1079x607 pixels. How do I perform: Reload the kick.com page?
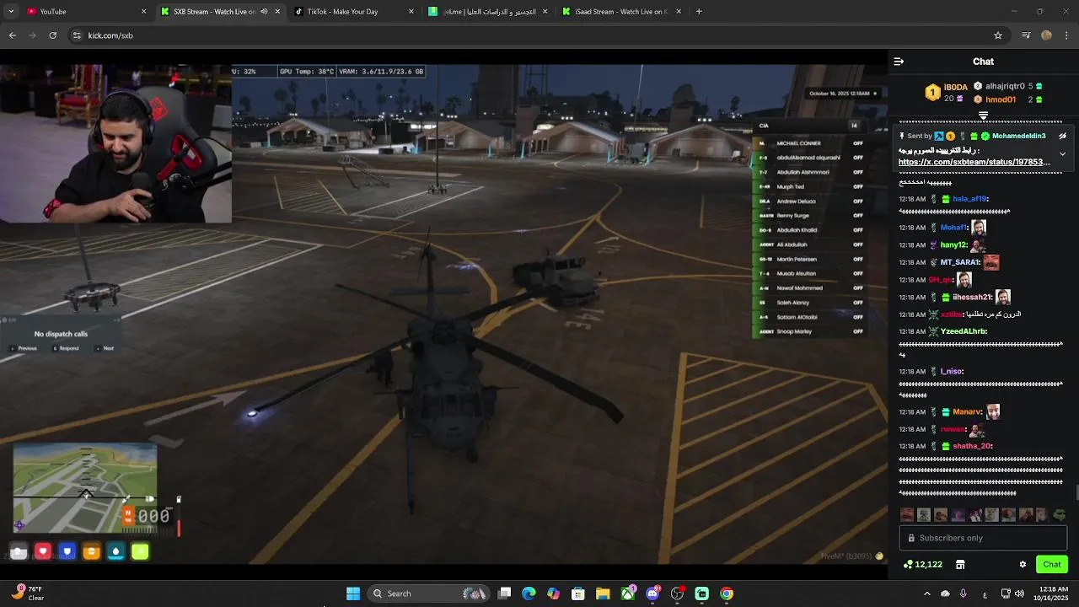(x=52, y=35)
